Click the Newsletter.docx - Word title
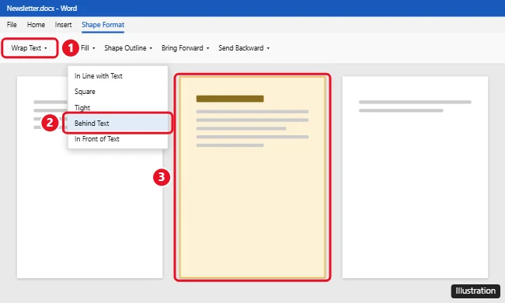The width and height of the screenshot is (505, 303). tap(42, 9)
